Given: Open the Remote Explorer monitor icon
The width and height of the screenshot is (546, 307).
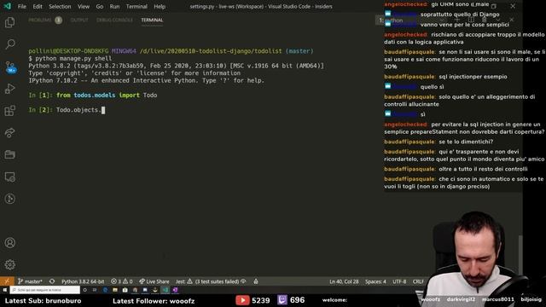Looking at the screenshot, I should pos(9,177).
